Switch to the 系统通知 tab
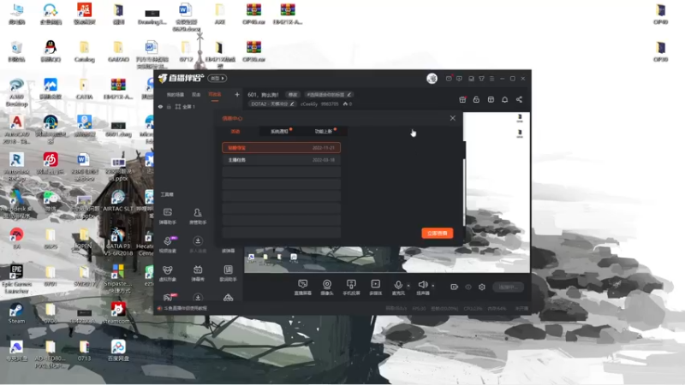This screenshot has width=685, height=385. click(280, 131)
